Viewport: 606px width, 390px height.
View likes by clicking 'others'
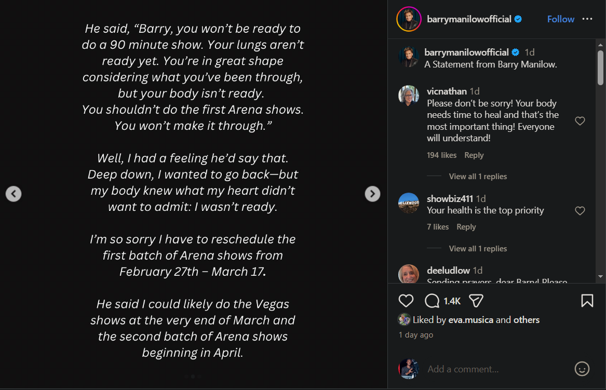[x=527, y=320]
